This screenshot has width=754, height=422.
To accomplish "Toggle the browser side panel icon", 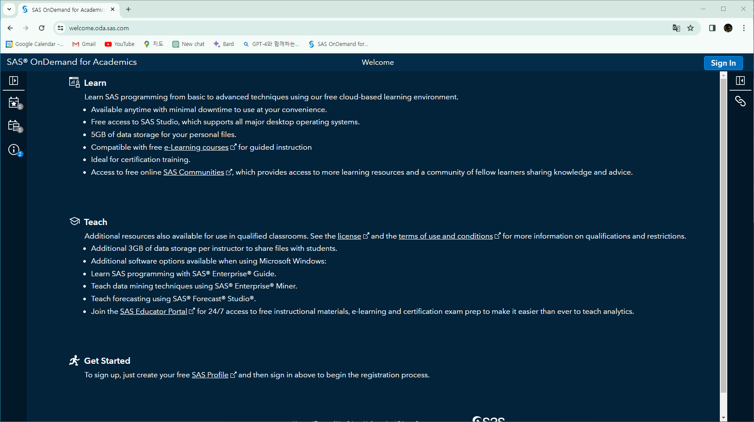I will pyautogui.click(x=712, y=28).
